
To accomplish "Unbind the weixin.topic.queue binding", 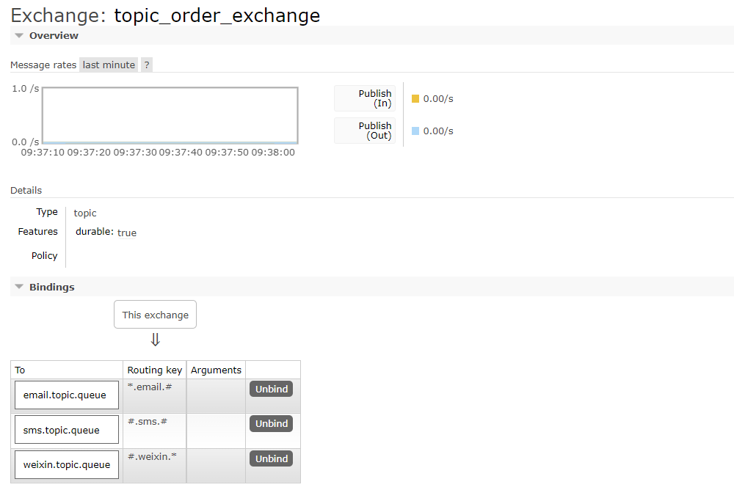I will point(271,458).
